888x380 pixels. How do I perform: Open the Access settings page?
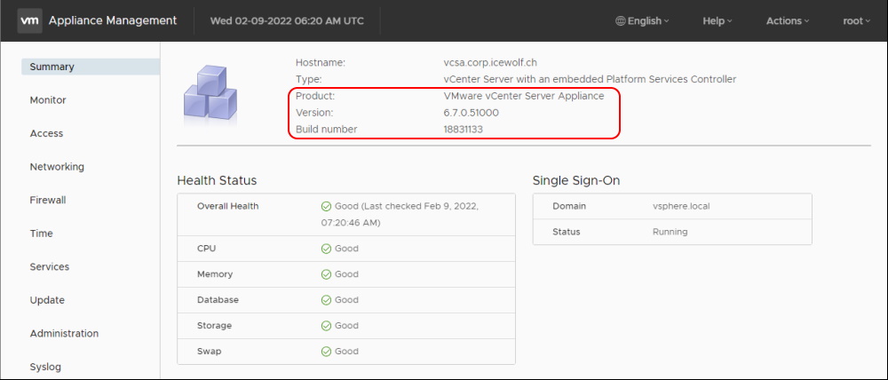46,133
